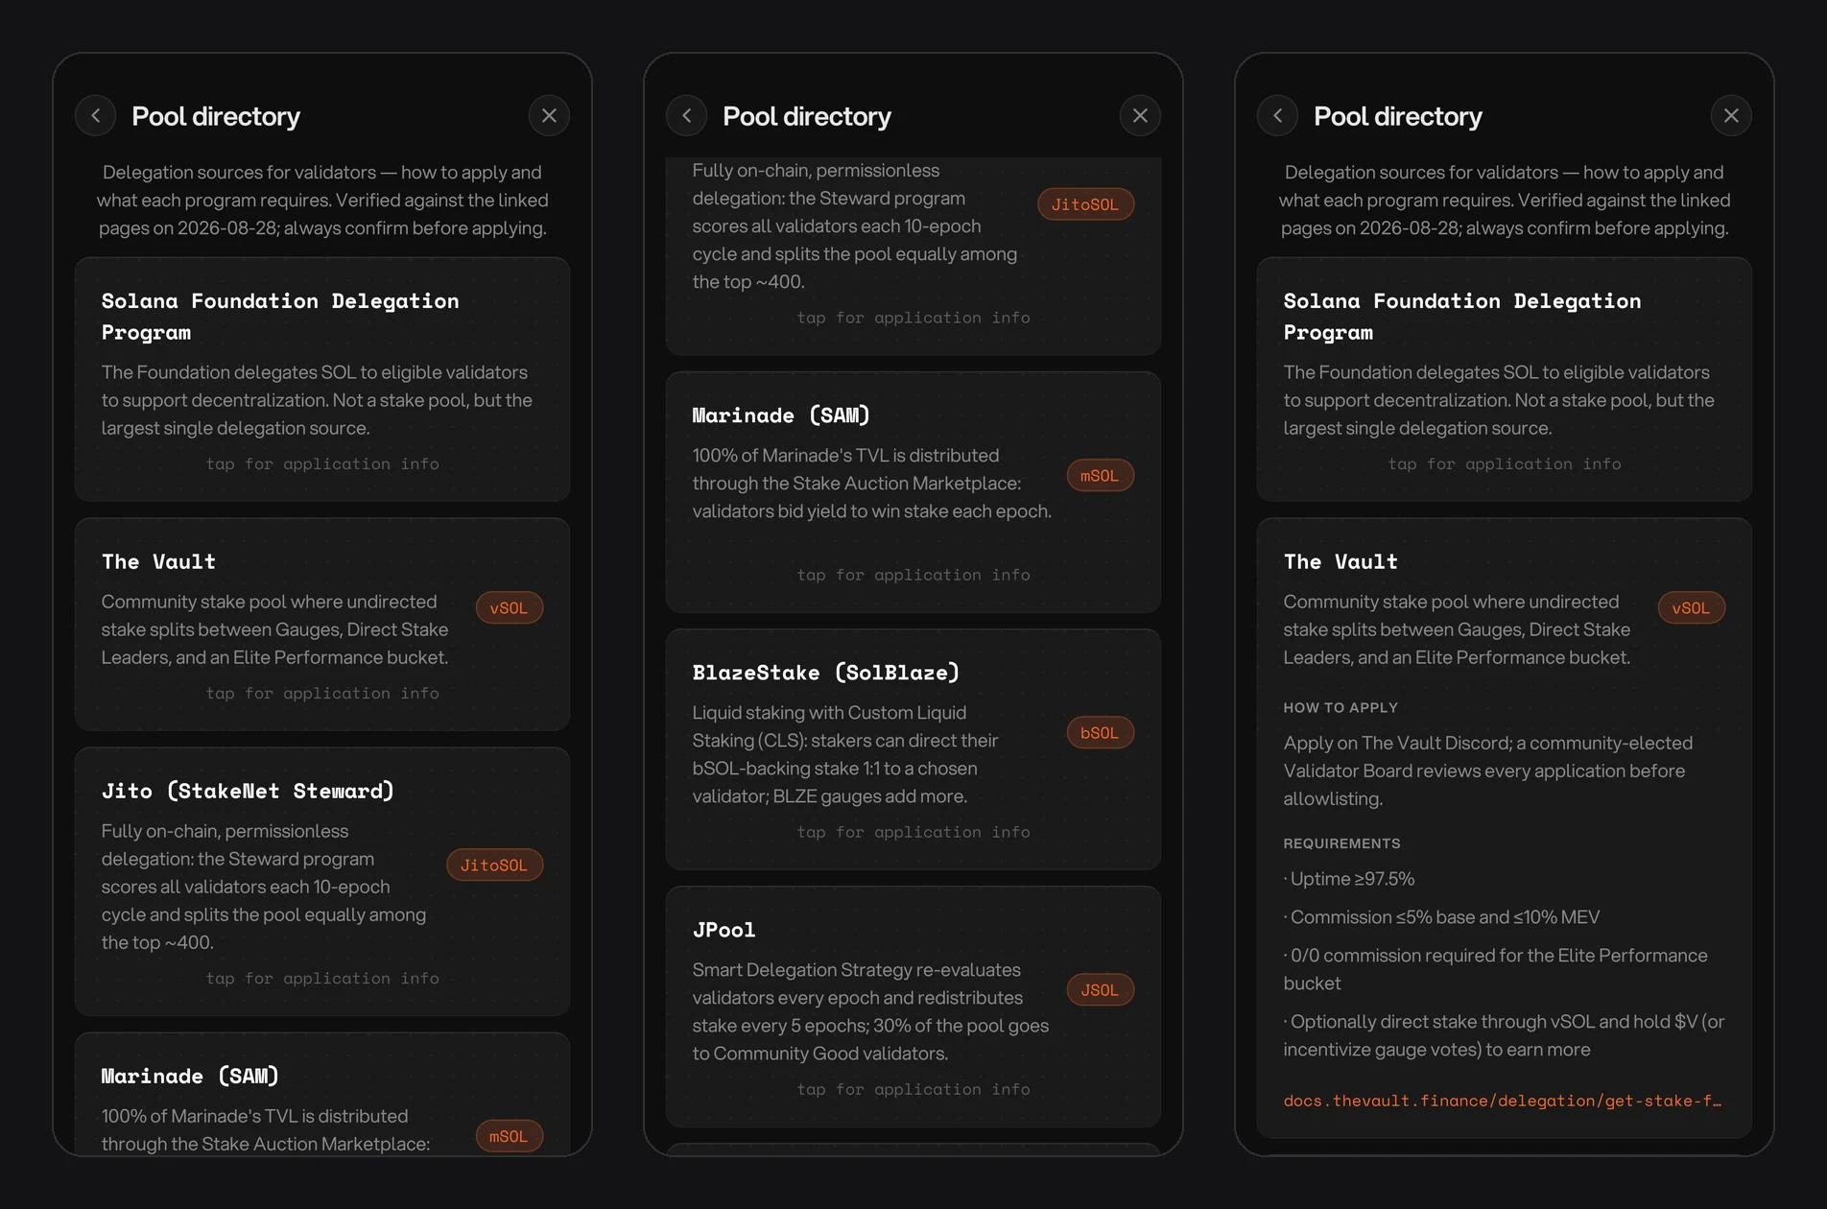Viewport: 1827px width, 1209px height.
Task: Open the docs.thevault.finance delegation link
Action: 1503,1102
